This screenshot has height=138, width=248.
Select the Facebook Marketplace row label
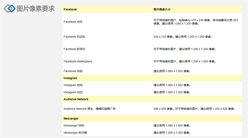point(78,61)
